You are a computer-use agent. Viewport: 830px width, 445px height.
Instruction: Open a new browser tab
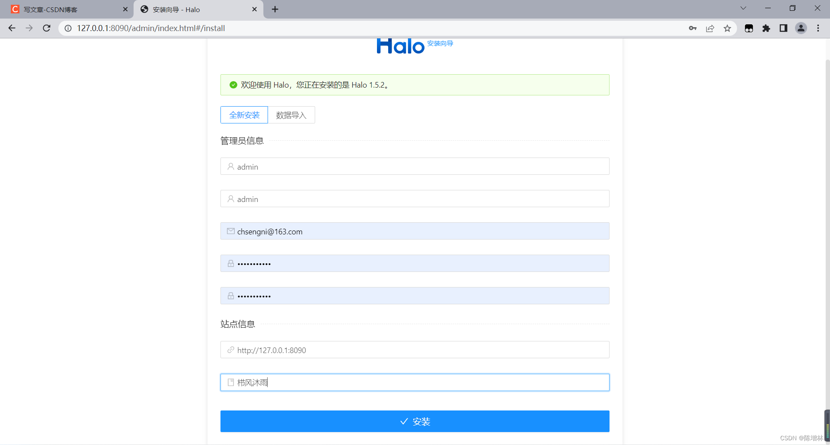(x=275, y=9)
